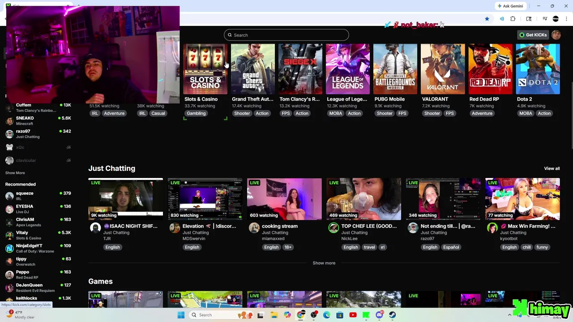
Task: Open the Rainbow Six Siege category cover
Action: (300, 69)
